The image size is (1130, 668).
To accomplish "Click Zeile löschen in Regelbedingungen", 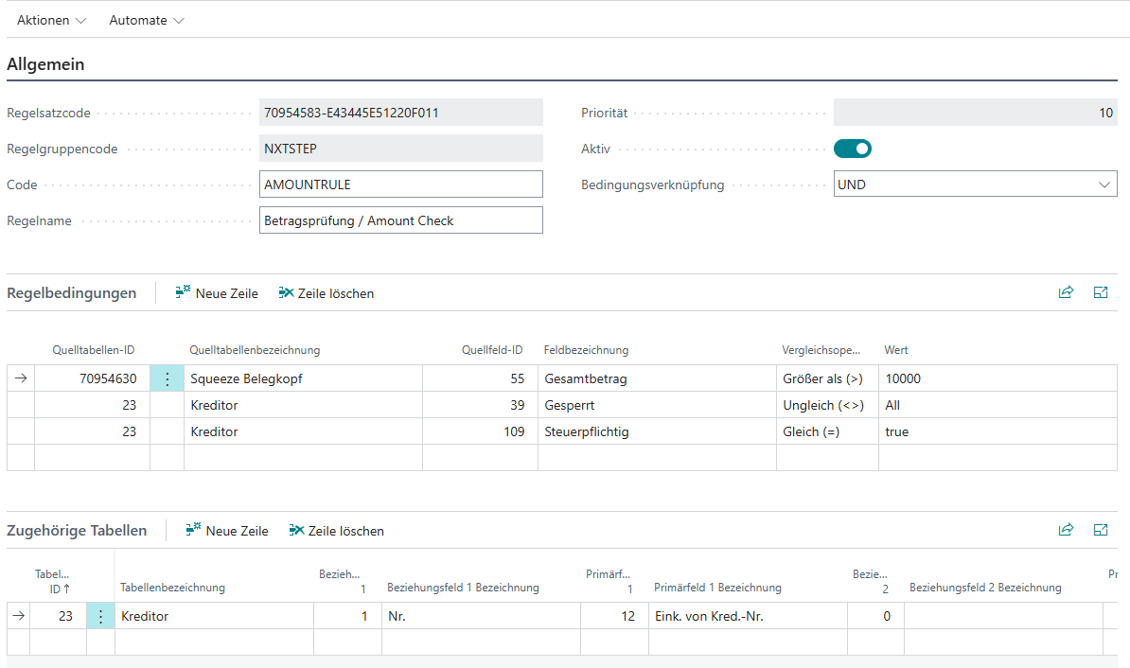I will [326, 293].
